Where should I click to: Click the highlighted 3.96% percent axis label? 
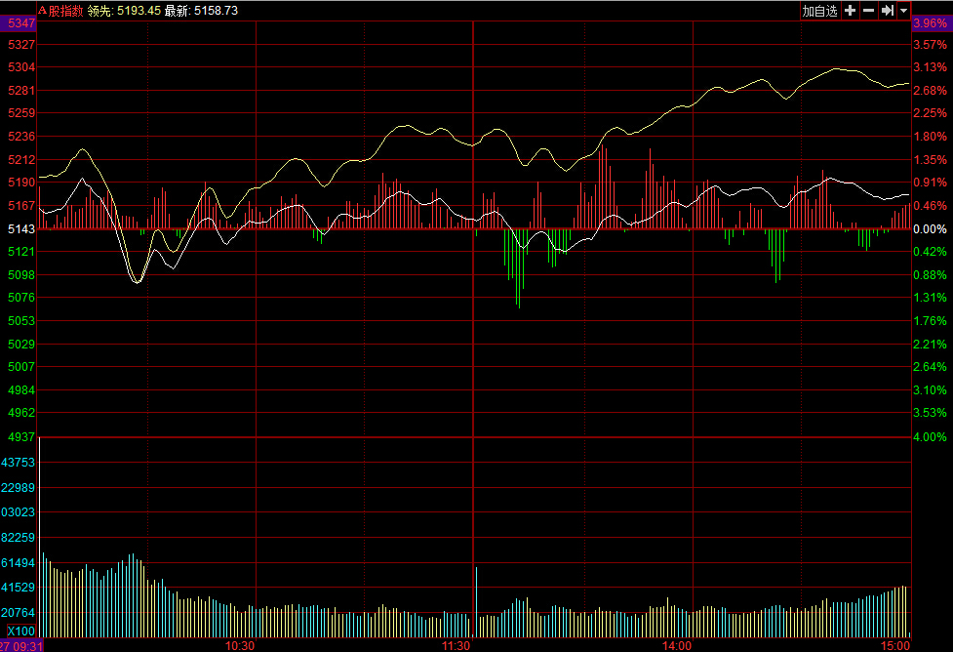(x=930, y=21)
